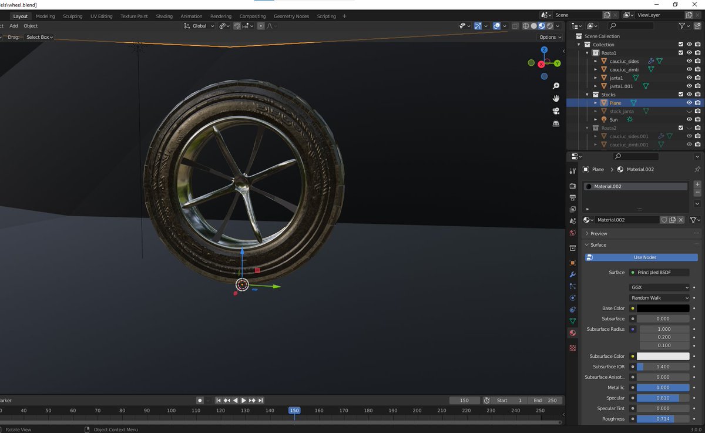The image size is (705, 433).
Task: Switch to the Modeling workspace tab
Action: (x=45, y=16)
